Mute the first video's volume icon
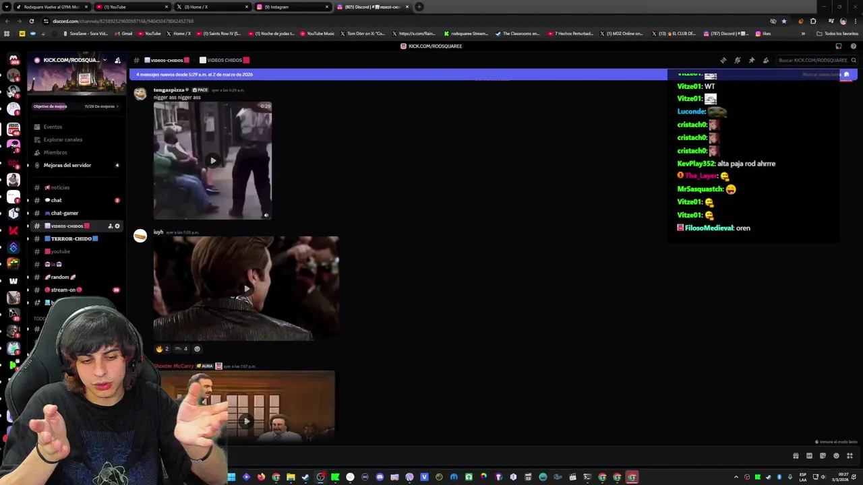Viewport: 863px width, 485px height. [266, 216]
